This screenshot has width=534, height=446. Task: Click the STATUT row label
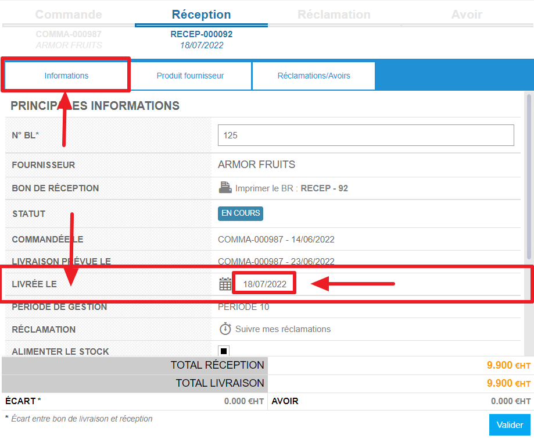(29, 214)
